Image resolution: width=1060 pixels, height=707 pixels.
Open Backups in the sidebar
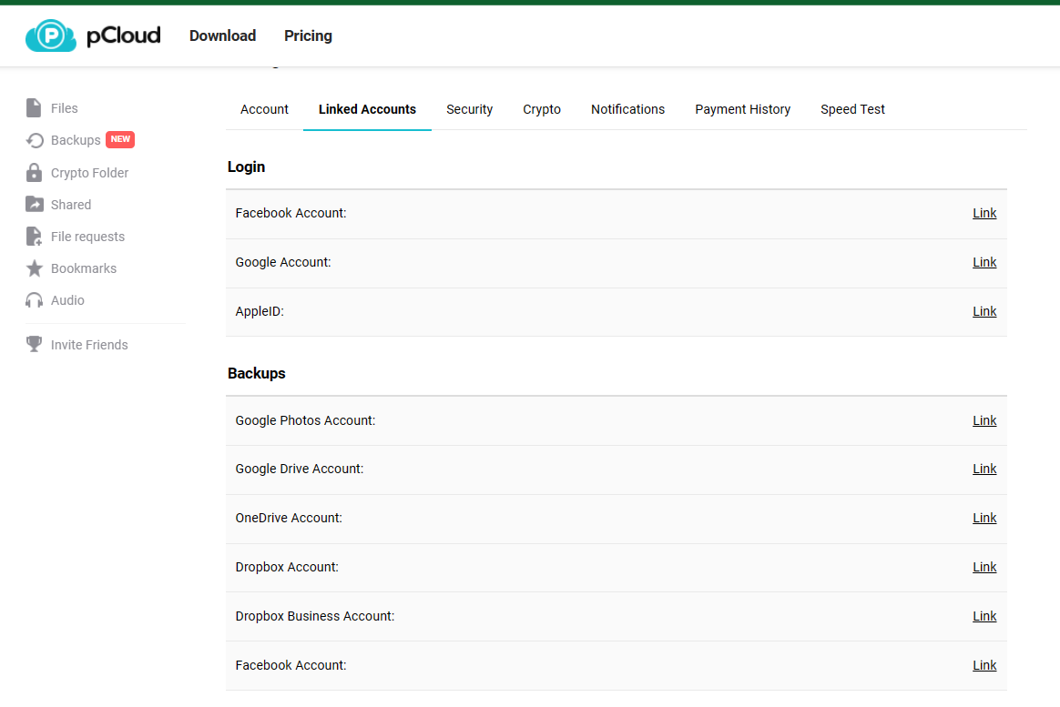(x=76, y=140)
